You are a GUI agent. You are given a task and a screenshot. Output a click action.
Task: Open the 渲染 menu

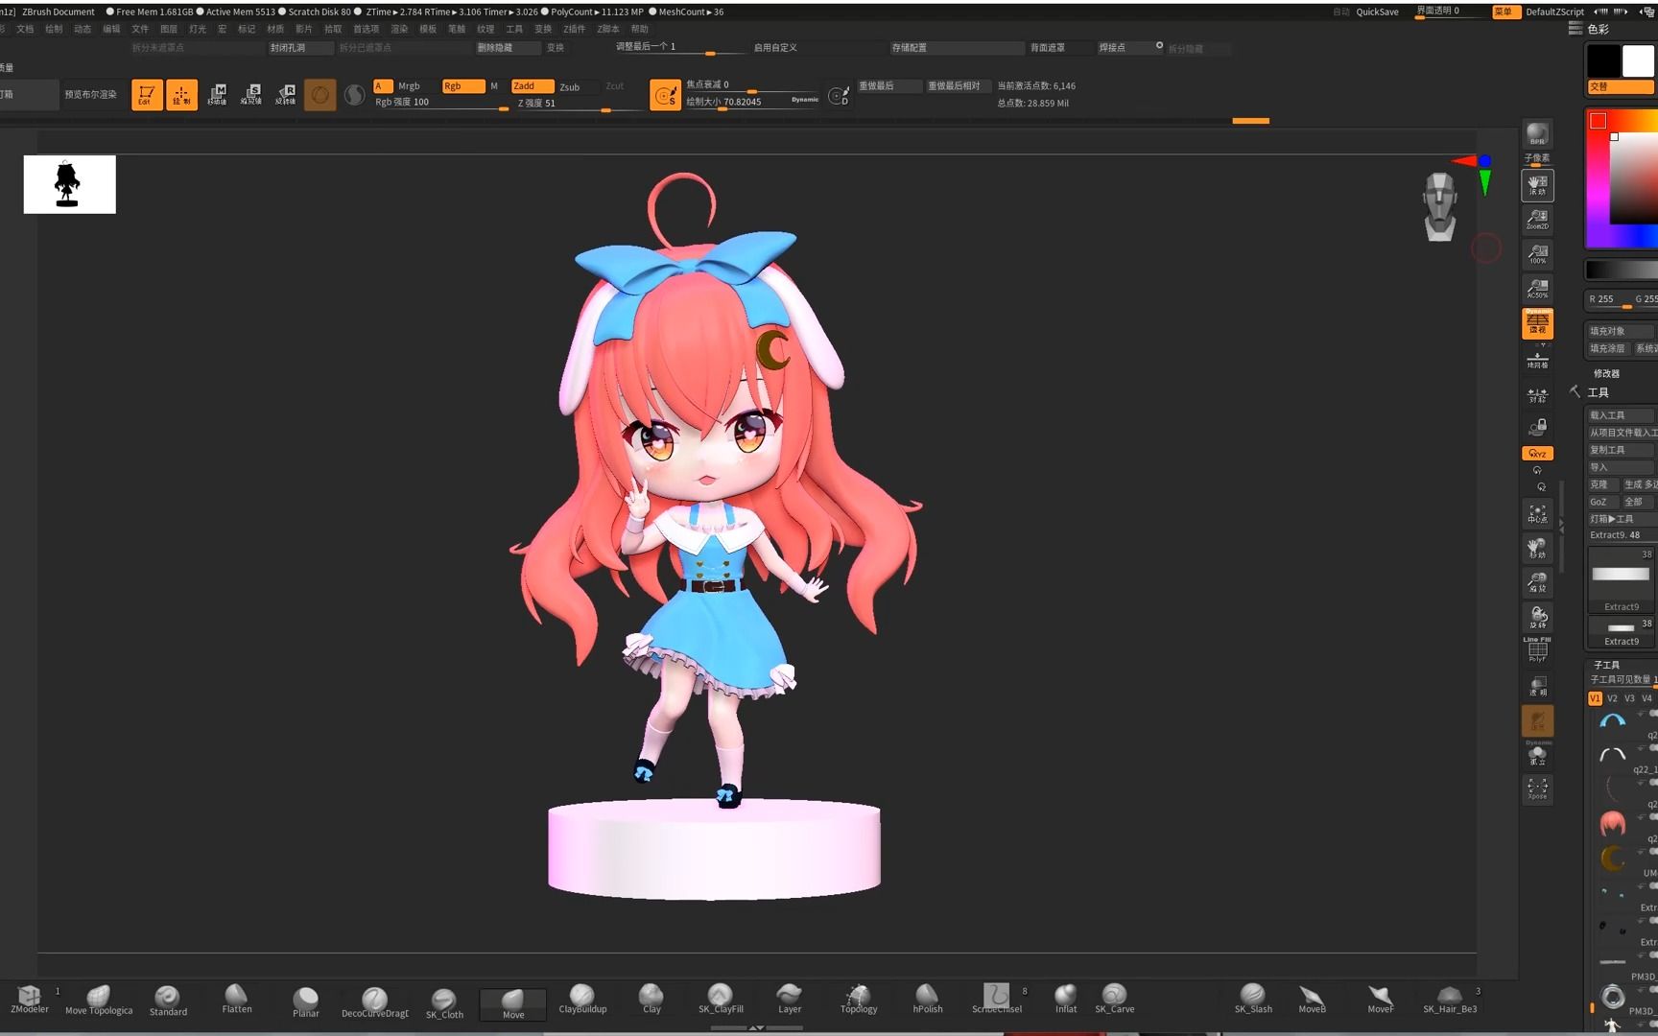tap(398, 29)
